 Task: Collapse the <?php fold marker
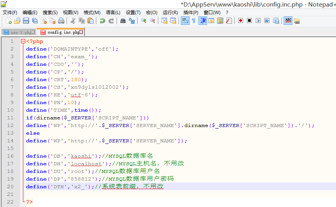pyautogui.click(x=23, y=41)
